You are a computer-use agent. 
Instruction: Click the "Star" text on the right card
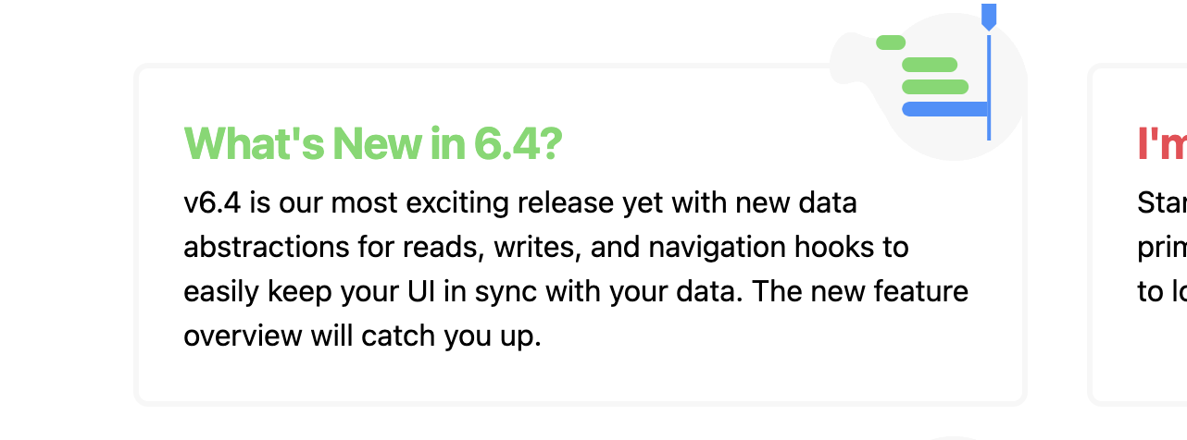[1162, 202]
